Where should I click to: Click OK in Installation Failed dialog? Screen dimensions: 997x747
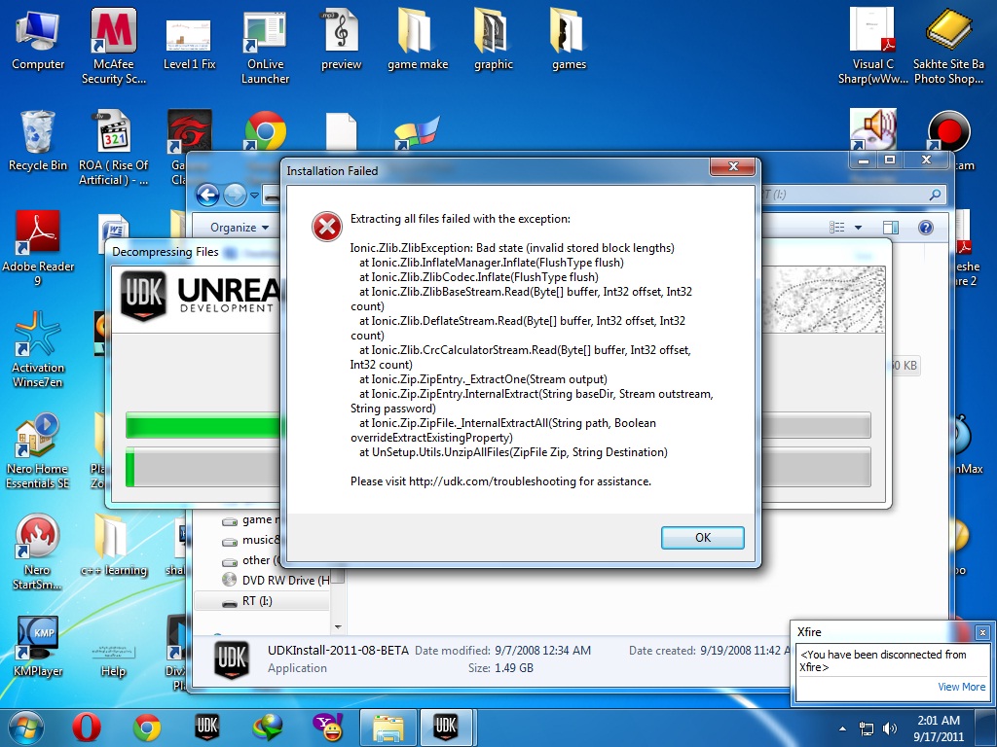click(x=702, y=537)
